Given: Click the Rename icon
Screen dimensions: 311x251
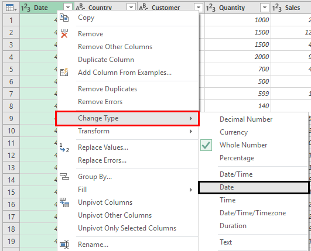Looking at the screenshot, I should (64, 244).
